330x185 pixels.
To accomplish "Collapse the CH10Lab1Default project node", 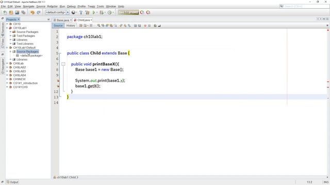I will tap(7, 48).
